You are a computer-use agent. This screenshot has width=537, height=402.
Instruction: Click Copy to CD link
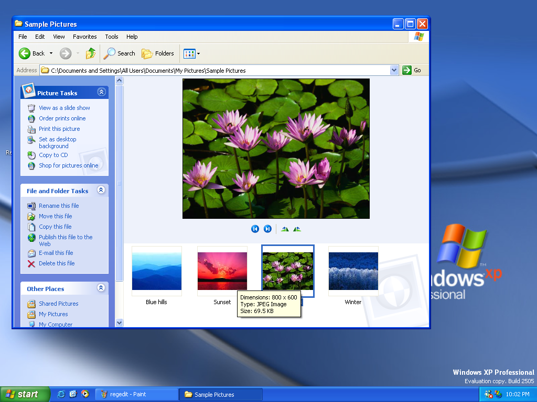(x=53, y=155)
